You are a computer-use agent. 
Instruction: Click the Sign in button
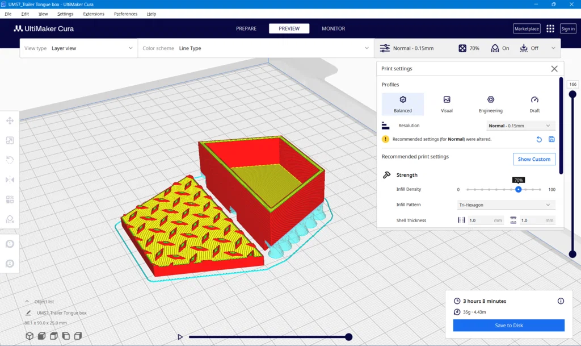point(567,28)
